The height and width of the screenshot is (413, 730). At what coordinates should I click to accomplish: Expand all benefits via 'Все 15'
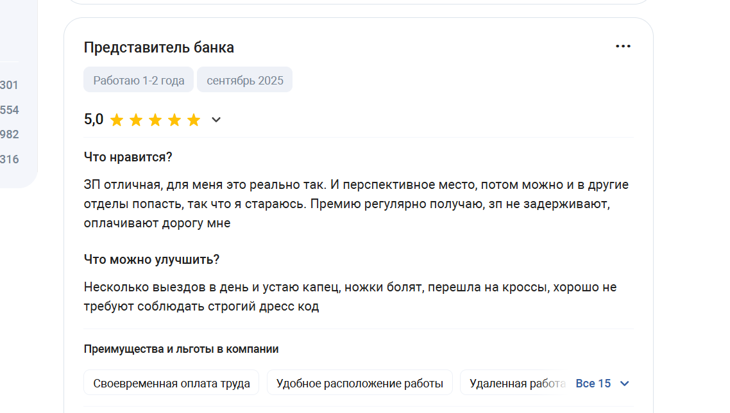coord(593,384)
